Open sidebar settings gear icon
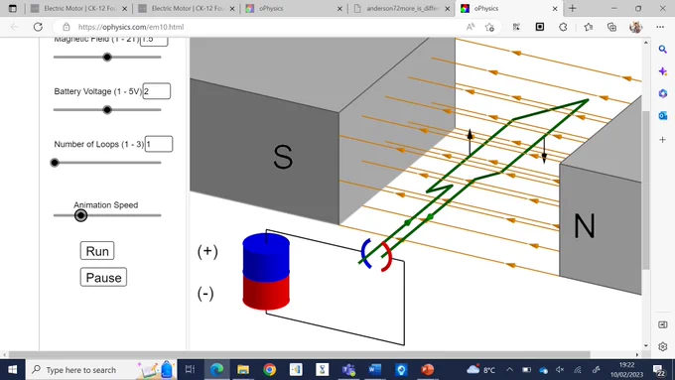This screenshot has width=675, height=380. (x=663, y=346)
